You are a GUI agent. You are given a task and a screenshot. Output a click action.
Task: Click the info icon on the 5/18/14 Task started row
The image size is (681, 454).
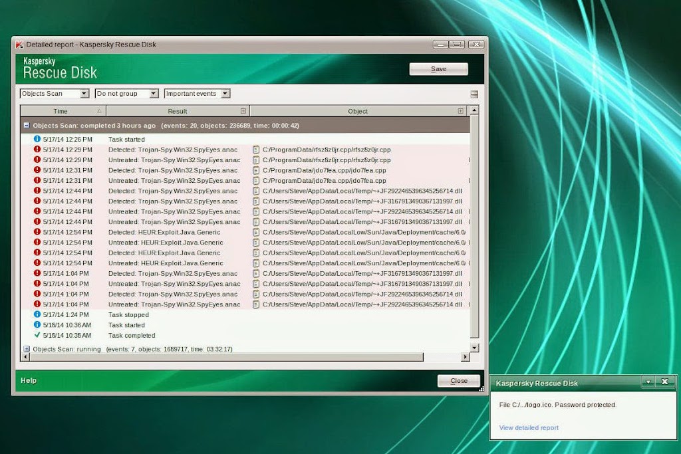pos(37,324)
